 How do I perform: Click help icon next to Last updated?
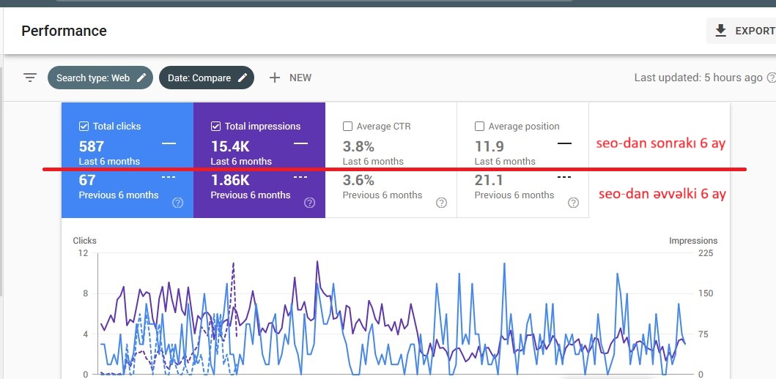[x=771, y=78]
